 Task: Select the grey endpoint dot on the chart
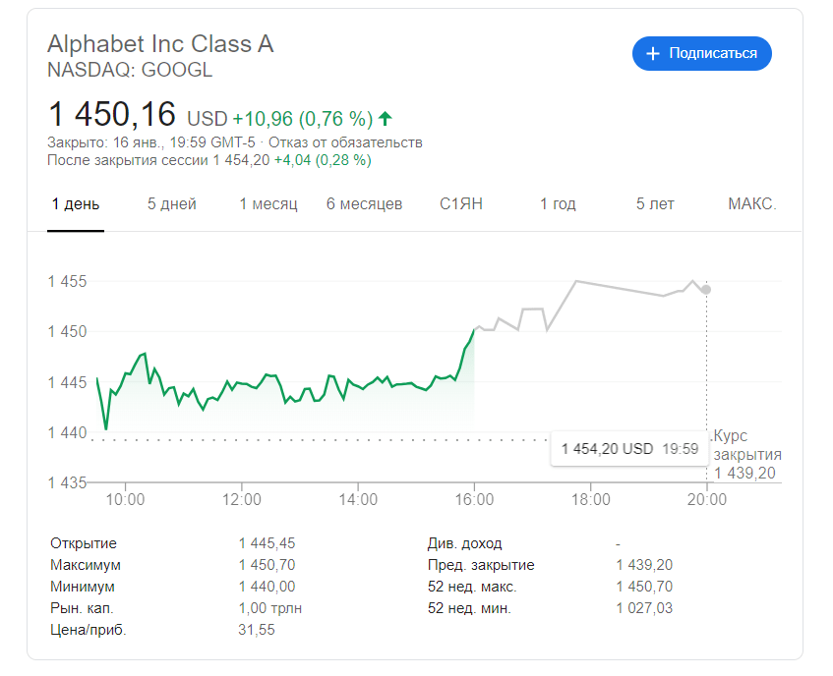point(705,289)
